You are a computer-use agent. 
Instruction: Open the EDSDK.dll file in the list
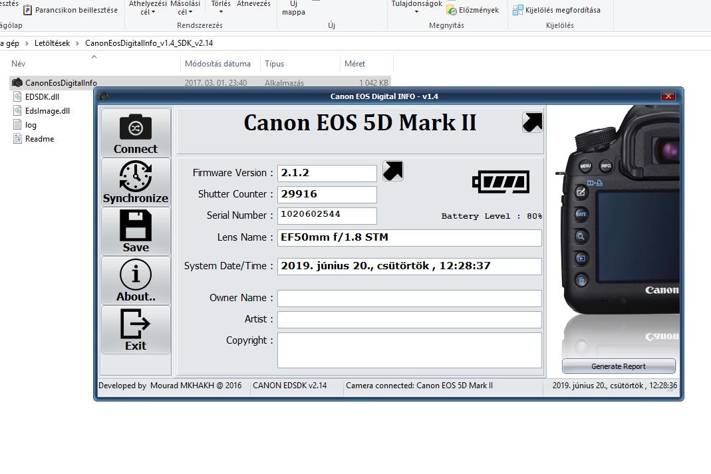(42, 97)
